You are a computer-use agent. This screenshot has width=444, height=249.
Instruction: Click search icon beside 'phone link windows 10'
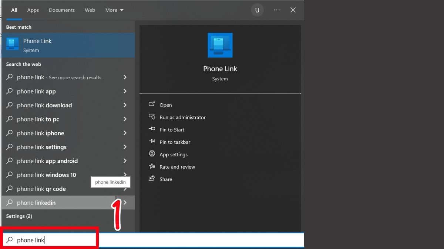click(x=10, y=175)
